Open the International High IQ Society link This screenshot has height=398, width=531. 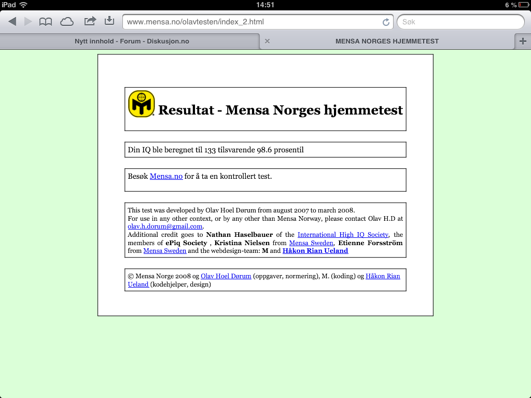pos(343,235)
